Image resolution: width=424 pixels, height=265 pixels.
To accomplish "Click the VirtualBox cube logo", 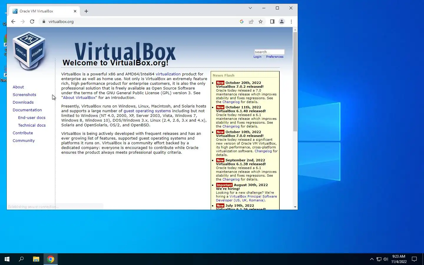I will pos(29,51).
